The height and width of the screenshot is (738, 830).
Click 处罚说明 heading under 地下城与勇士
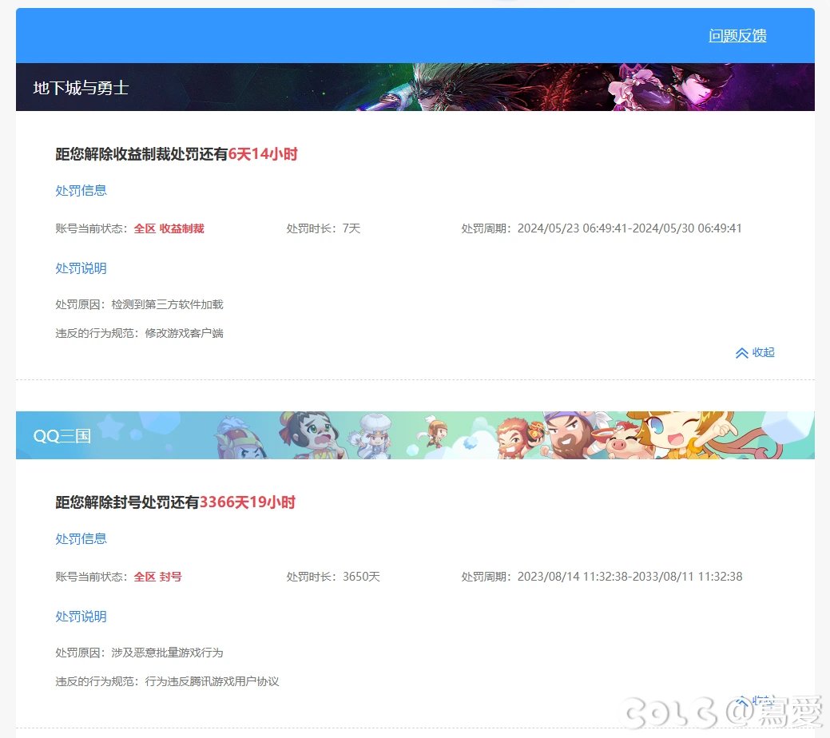point(81,268)
